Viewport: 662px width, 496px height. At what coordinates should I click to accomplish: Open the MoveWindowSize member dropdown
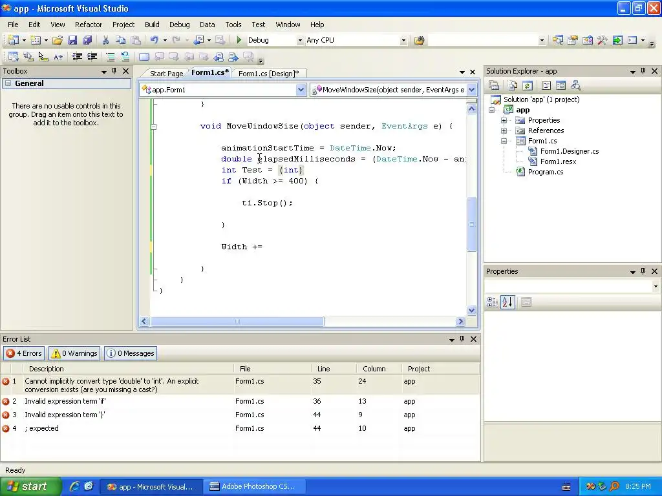click(472, 90)
